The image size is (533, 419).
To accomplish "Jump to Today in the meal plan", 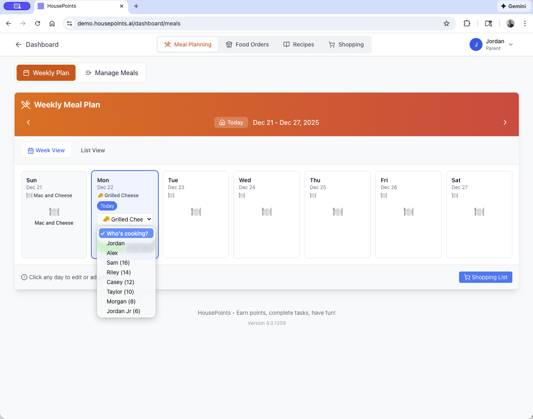I will 231,122.
